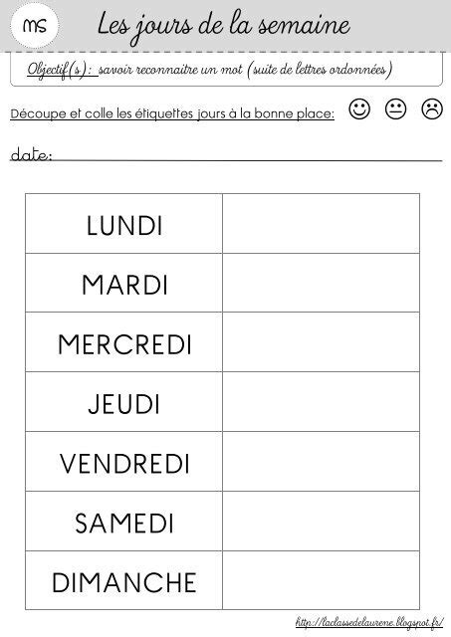Click the empty cell beside DIMANCHE
The image size is (451, 637).
tap(321, 580)
